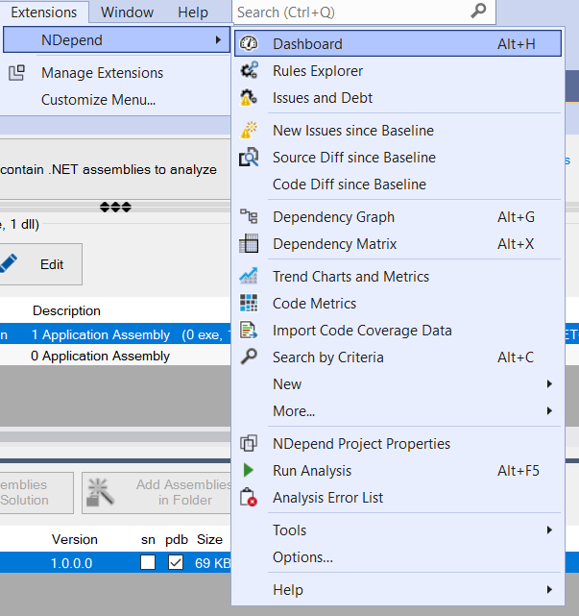Viewport: 579px width, 616px height.
Task: Open the Extensions menu
Action: coord(44,12)
